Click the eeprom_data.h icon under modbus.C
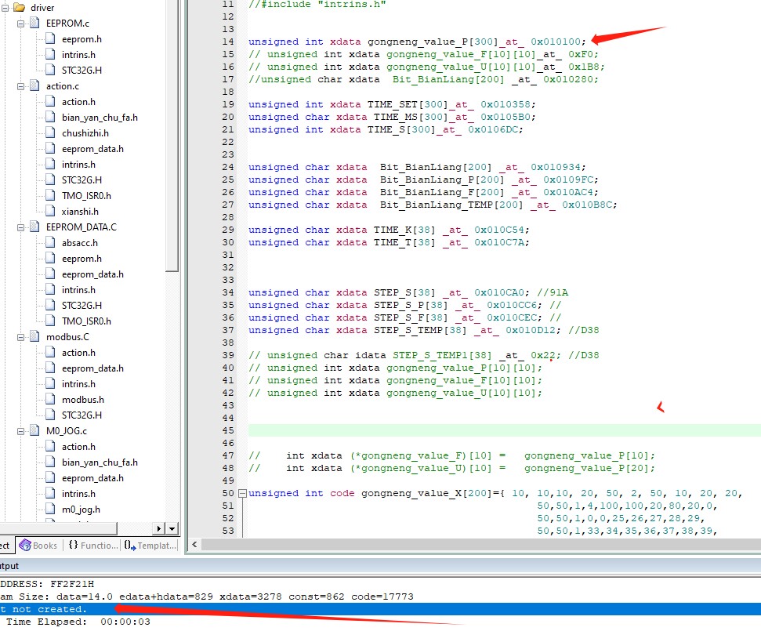Viewport: 761px width, 631px height. click(50, 368)
